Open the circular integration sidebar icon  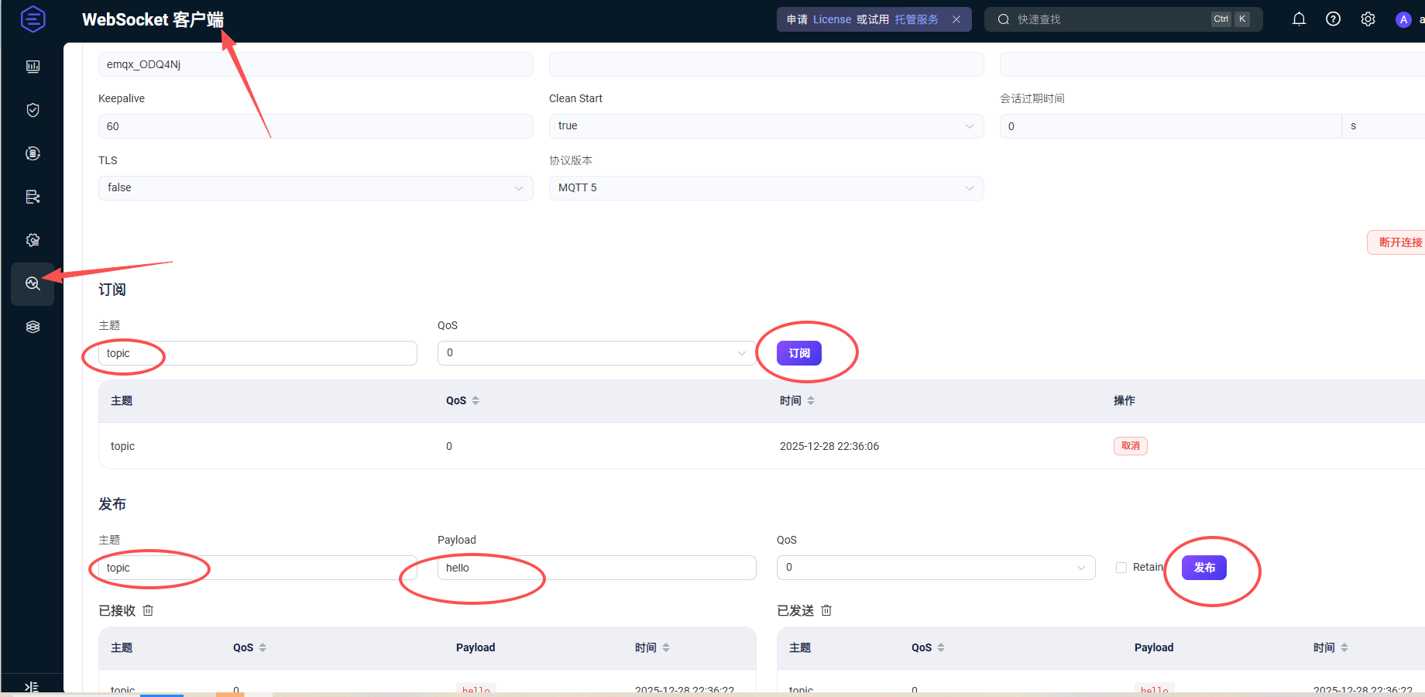[33, 153]
